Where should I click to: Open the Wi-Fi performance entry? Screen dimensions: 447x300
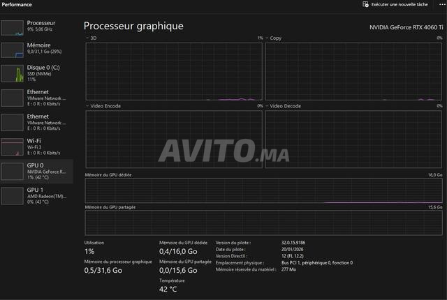(36, 147)
